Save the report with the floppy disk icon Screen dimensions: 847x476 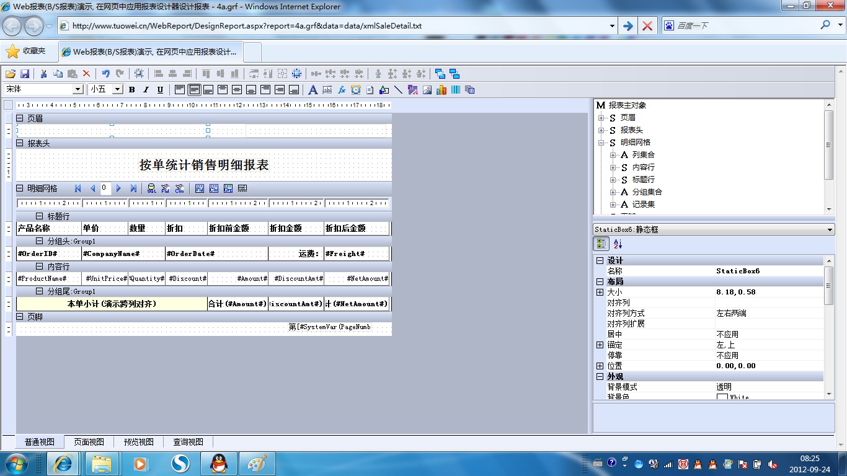(x=25, y=74)
